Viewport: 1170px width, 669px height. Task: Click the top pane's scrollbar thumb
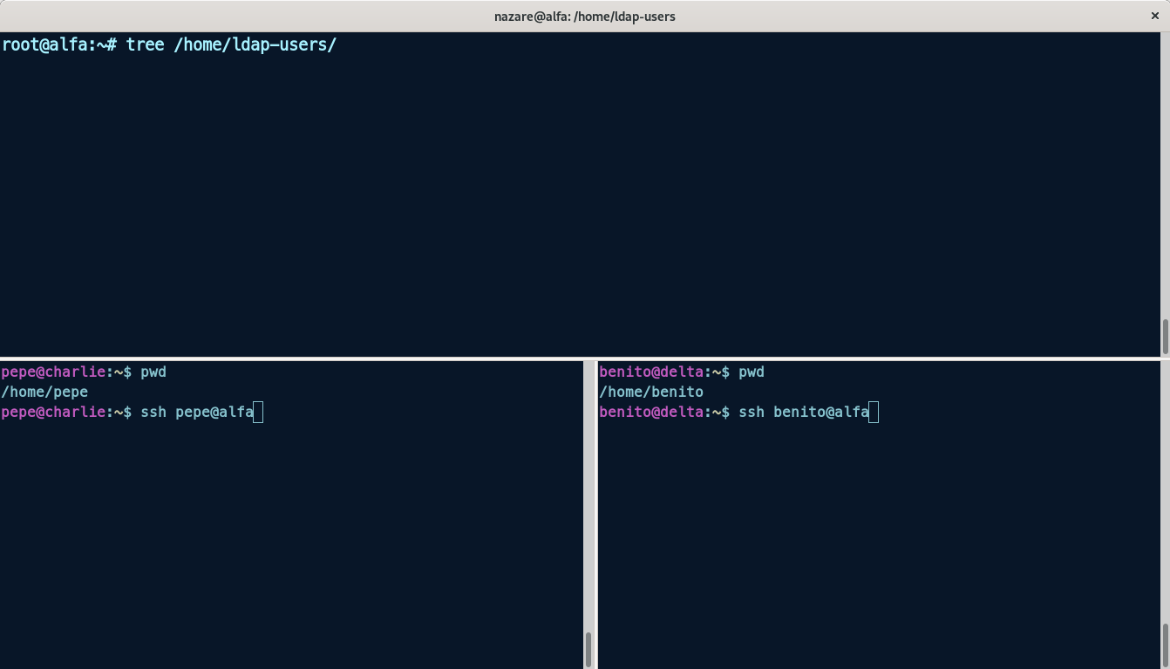(1165, 337)
